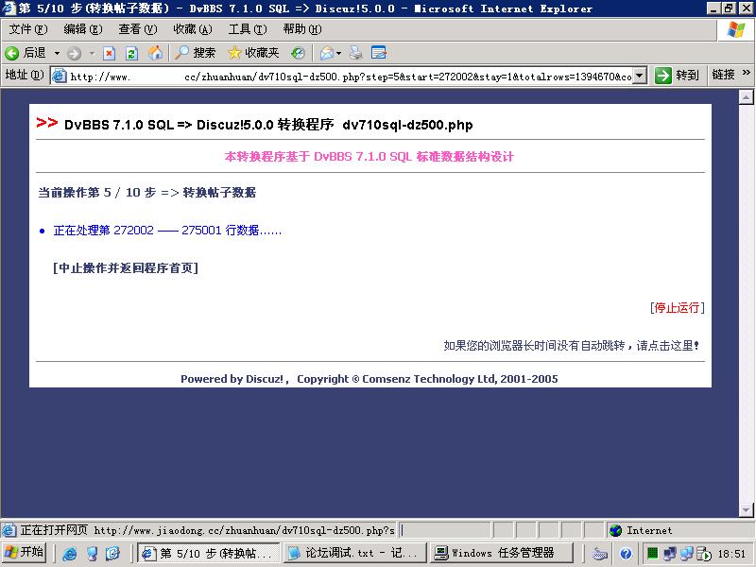Launch Internet Explorer from quick launch
This screenshot has width=756, height=567.
pyautogui.click(x=70, y=553)
